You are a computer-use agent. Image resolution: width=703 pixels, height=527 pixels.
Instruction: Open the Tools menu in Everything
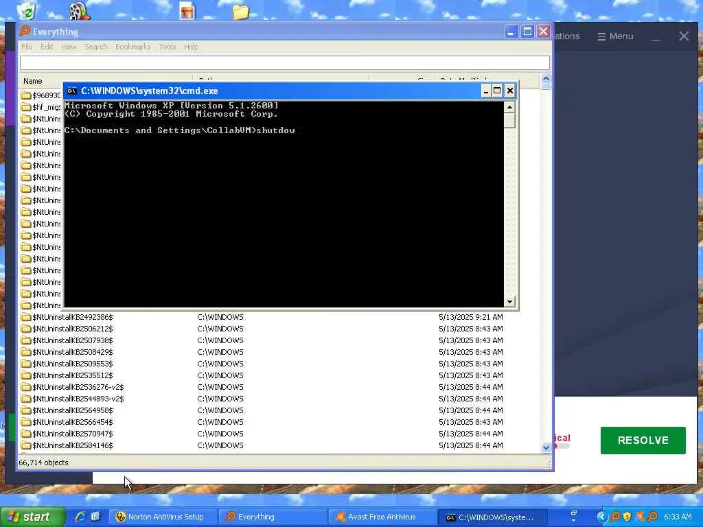click(x=168, y=47)
